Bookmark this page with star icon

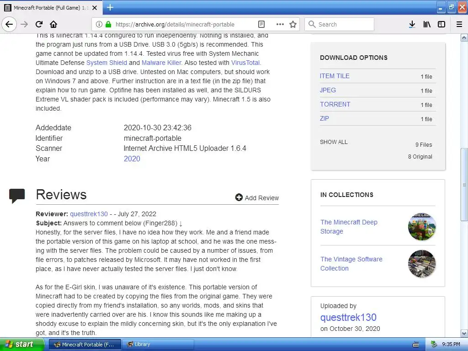point(293,24)
